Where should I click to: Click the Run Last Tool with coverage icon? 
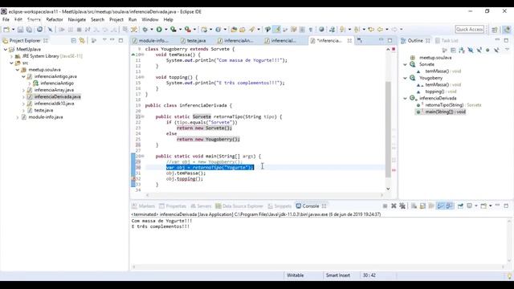point(173,30)
